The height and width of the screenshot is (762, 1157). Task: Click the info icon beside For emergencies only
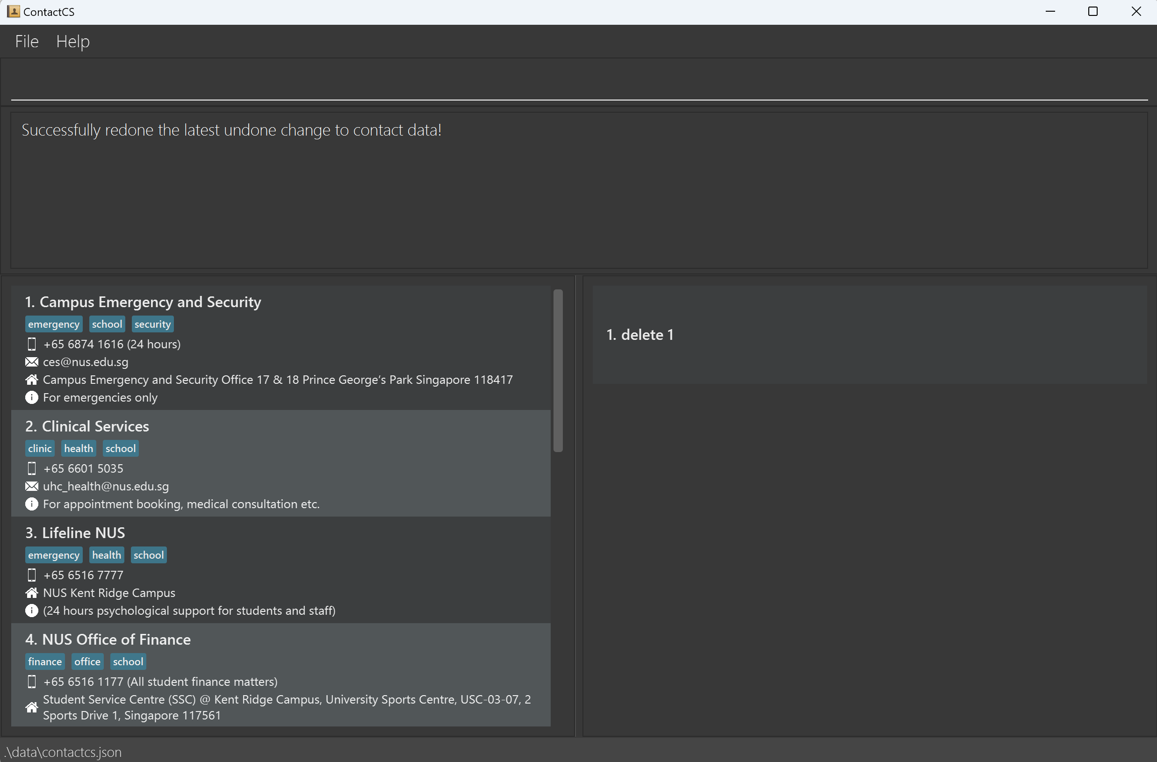32,397
